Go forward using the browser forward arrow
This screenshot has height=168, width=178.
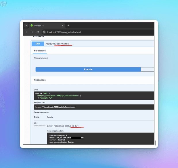tap(32, 32)
